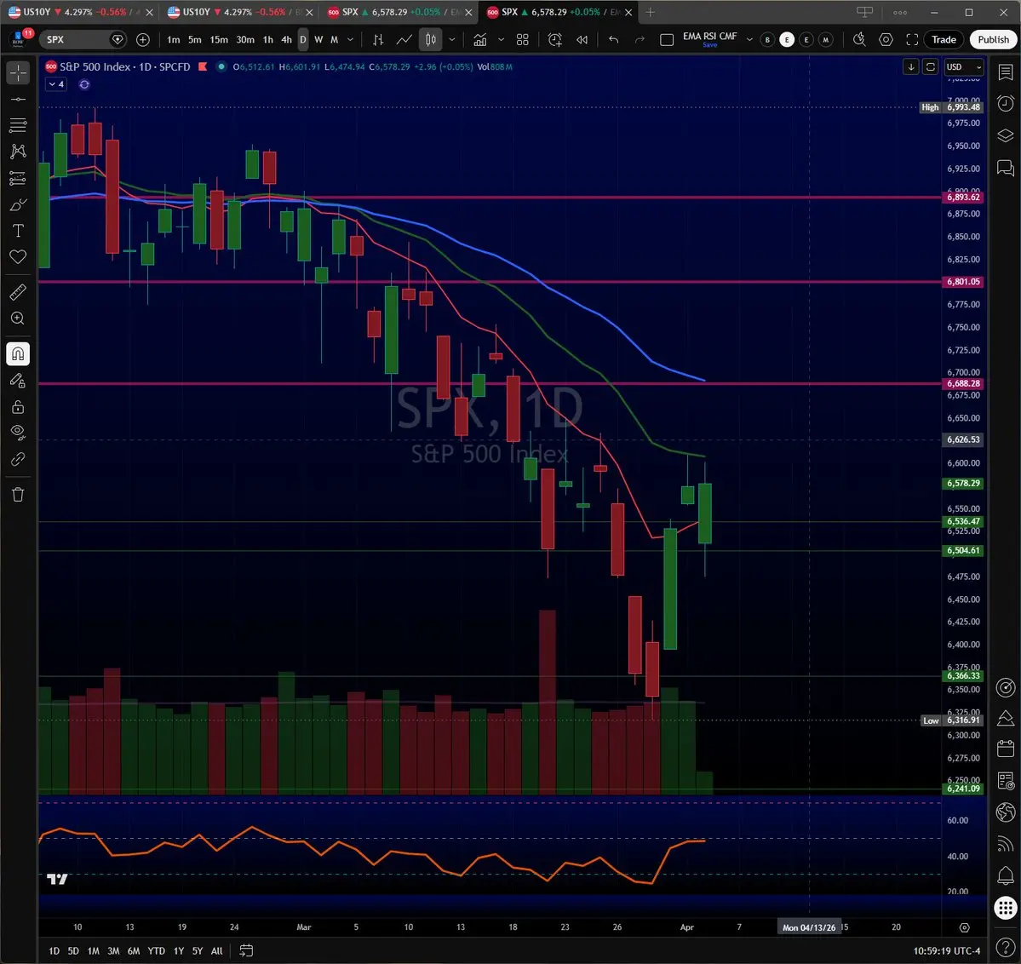Expand the favorite indicators dropdown

tap(501, 40)
